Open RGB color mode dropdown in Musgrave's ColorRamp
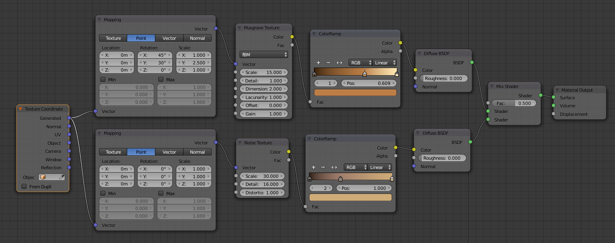Image resolution: width=615 pixels, height=243 pixels. point(360,63)
